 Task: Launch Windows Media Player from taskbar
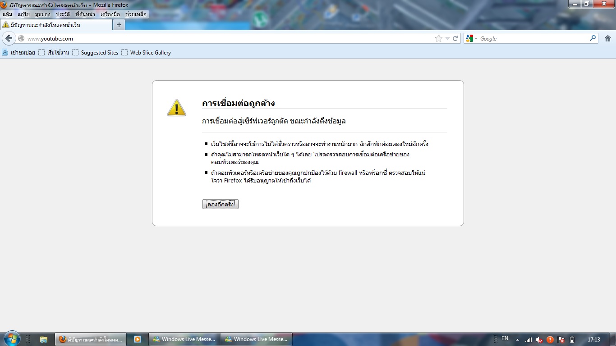pyautogui.click(x=138, y=339)
